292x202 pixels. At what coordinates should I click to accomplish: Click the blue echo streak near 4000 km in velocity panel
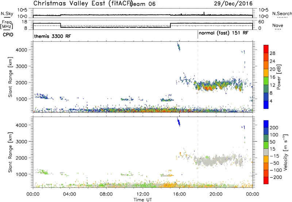pyautogui.click(x=178, y=122)
